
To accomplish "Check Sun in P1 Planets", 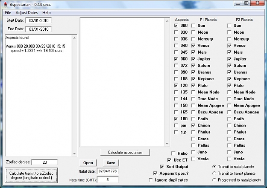I will [193, 26].
